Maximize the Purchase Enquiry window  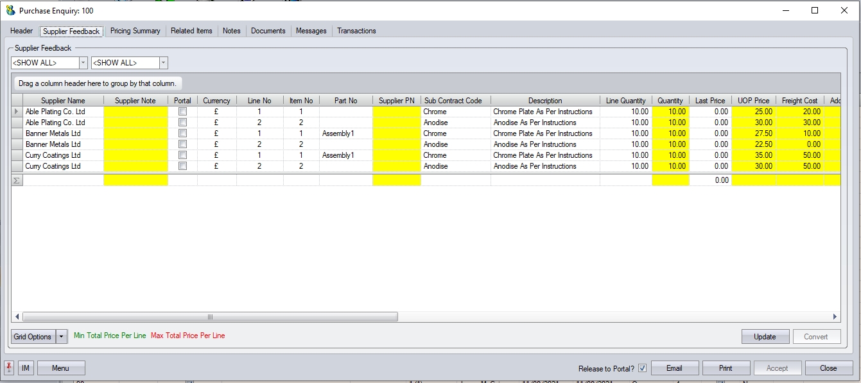[x=815, y=10]
